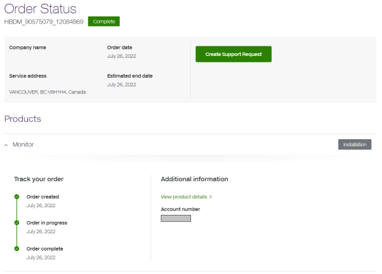
Task: Click the Account number label
Action: [x=180, y=209]
